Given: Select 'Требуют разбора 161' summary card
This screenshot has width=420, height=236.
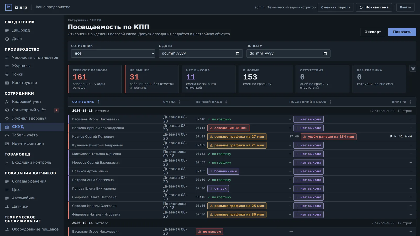Looking at the screenshot, I should (94, 79).
